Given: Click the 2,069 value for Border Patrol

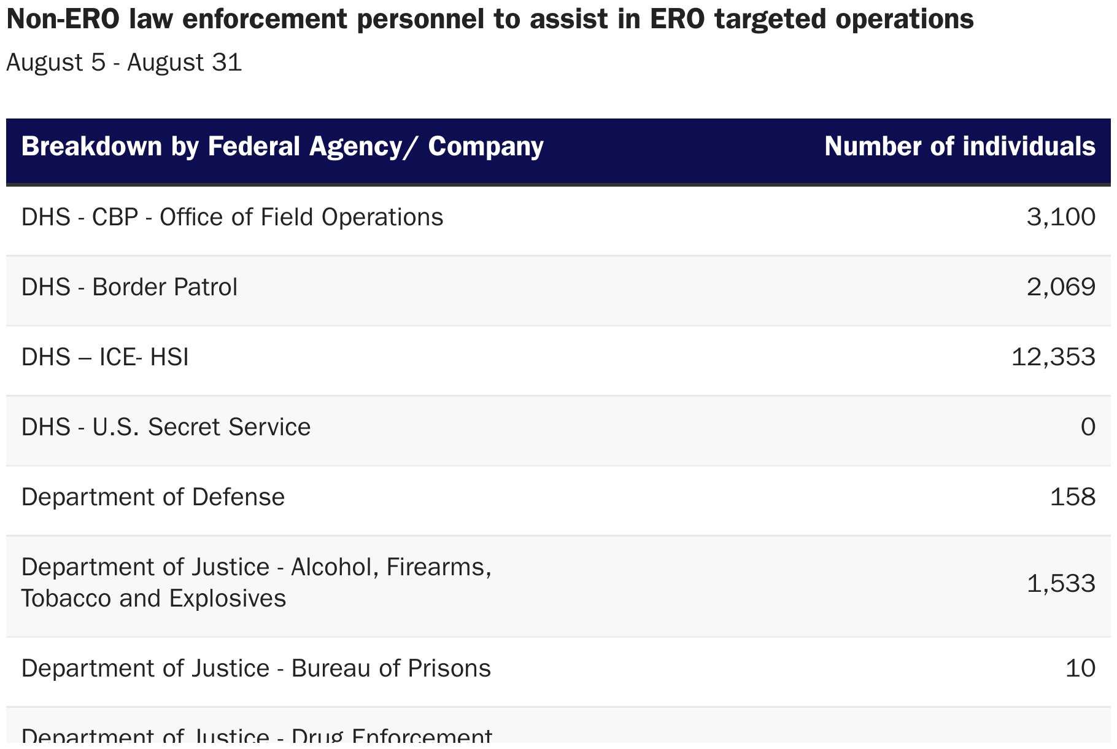Looking at the screenshot, I should click(x=1061, y=287).
